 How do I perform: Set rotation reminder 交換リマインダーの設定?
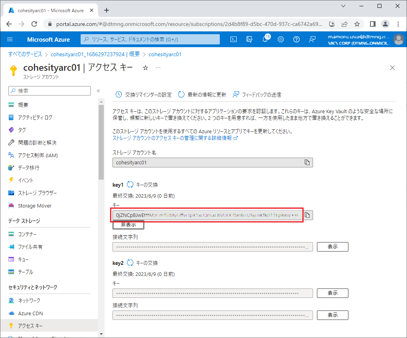(144, 95)
